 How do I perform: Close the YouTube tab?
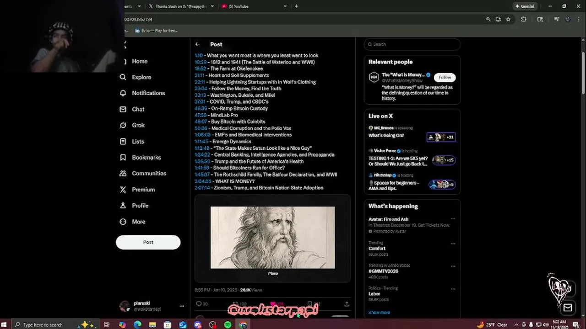(x=286, y=6)
